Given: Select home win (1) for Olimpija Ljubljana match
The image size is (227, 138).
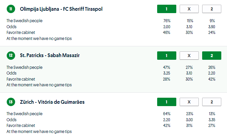Looking at the screenshot, I should (x=167, y=9).
